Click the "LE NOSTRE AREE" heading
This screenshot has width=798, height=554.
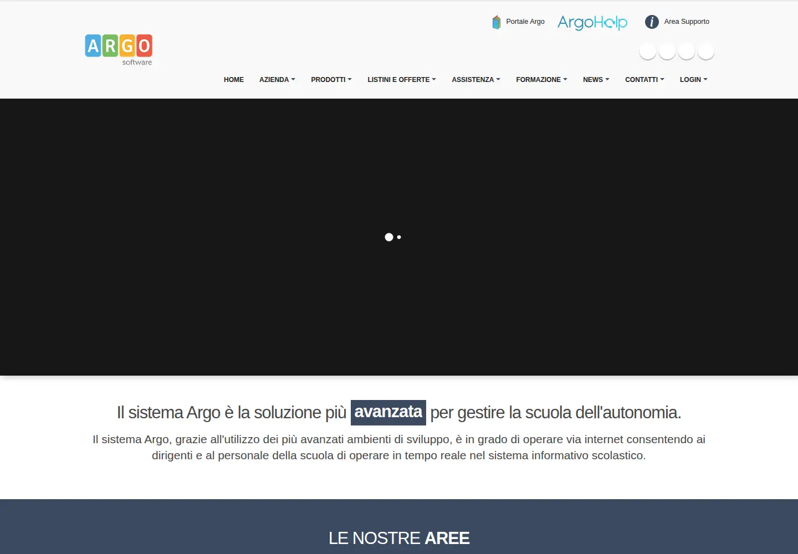[x=399, y=538]
